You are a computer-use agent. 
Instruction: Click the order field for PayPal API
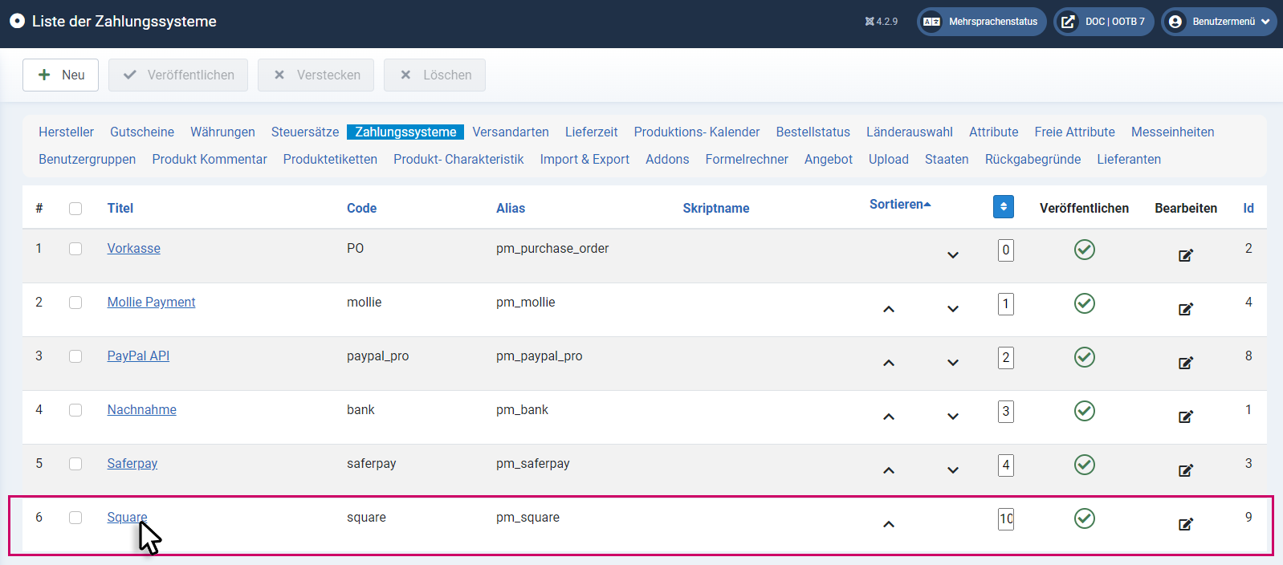pyautogui.click(x=1006, y=358)
